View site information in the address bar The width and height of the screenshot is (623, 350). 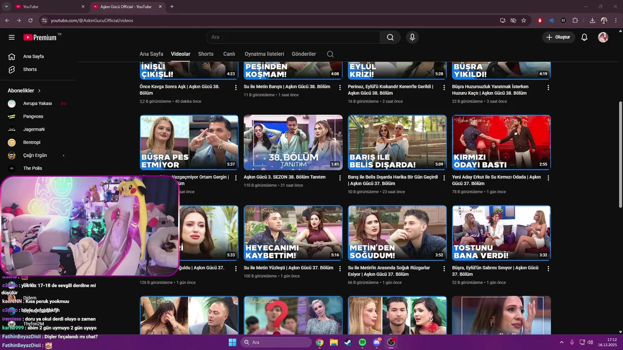pos(44,20)
